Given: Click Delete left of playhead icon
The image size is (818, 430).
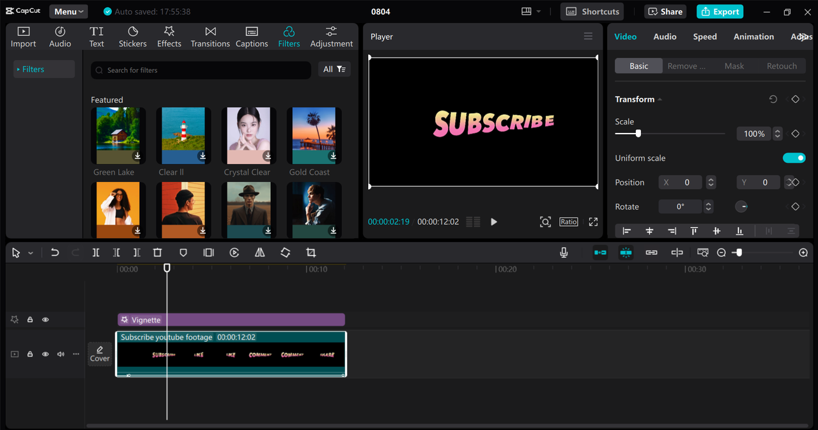Looking at the screenshot, I should (116, 253).
